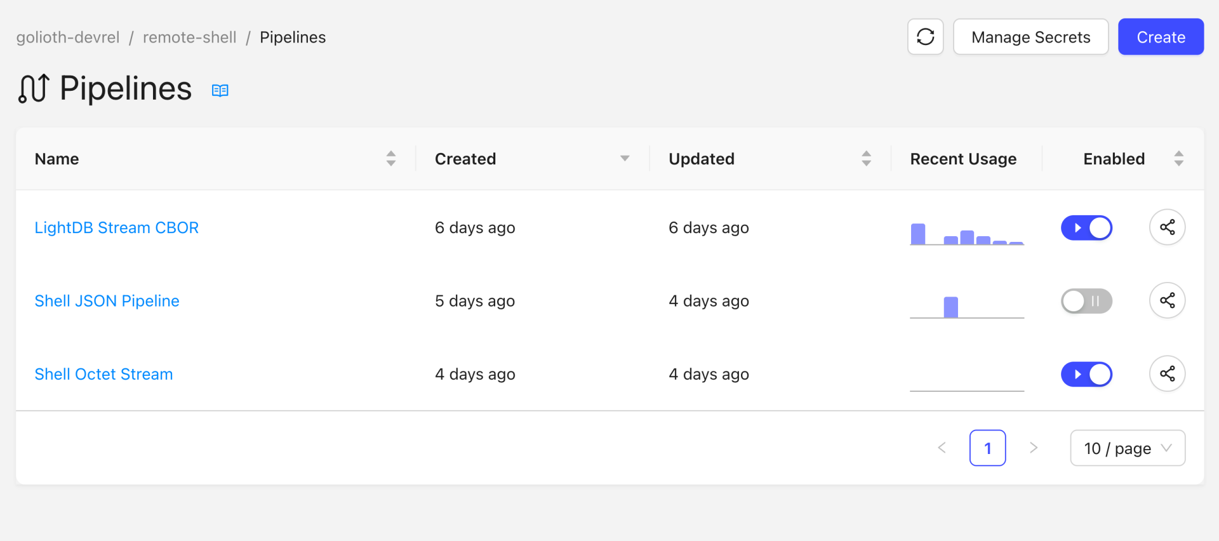Open the 10 / page dropdown
Screen dimensions: 1219x541
tap(1128, 448)
